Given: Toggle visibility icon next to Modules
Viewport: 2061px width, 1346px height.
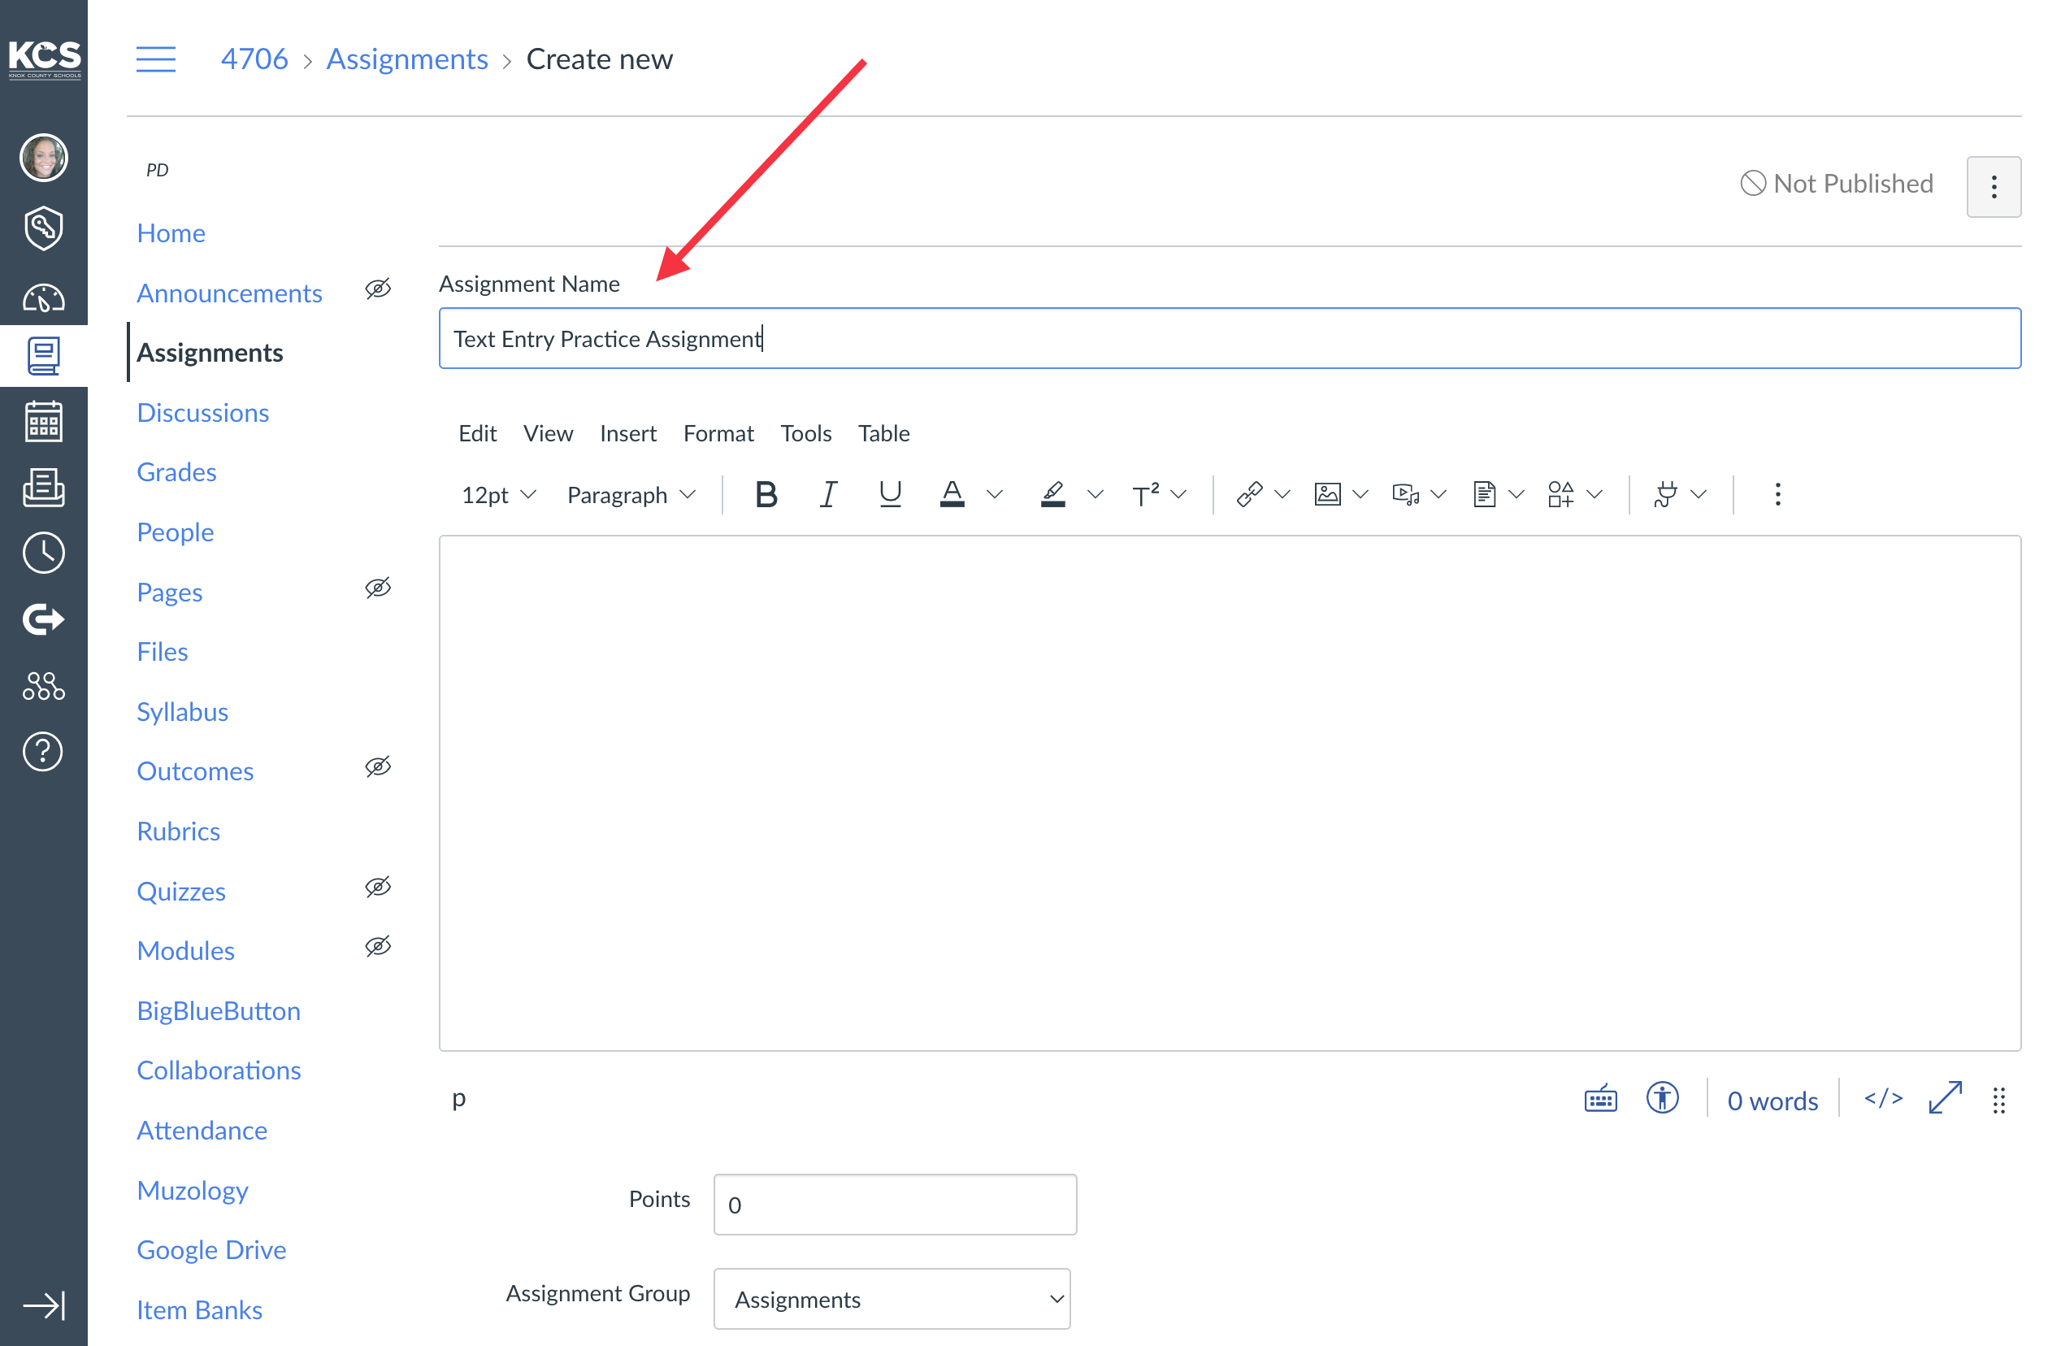Looking at the screenshot, I should 379,947.
